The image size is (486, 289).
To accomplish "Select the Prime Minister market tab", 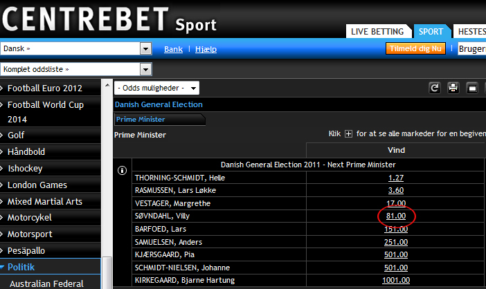I will 159,120.
